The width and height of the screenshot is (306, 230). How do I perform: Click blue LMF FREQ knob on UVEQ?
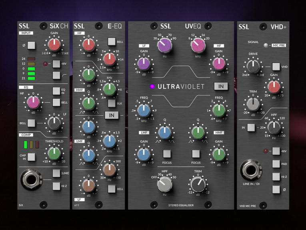(x=144, y=110)
